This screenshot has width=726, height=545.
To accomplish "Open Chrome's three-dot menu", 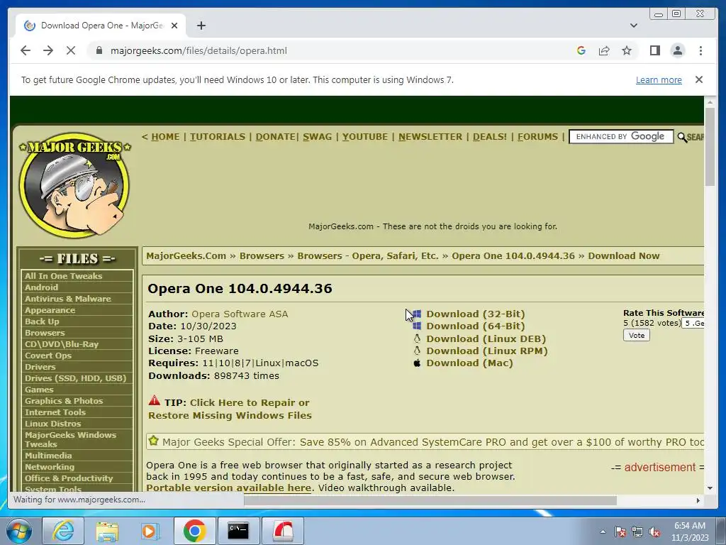I will tap(700, 50).
